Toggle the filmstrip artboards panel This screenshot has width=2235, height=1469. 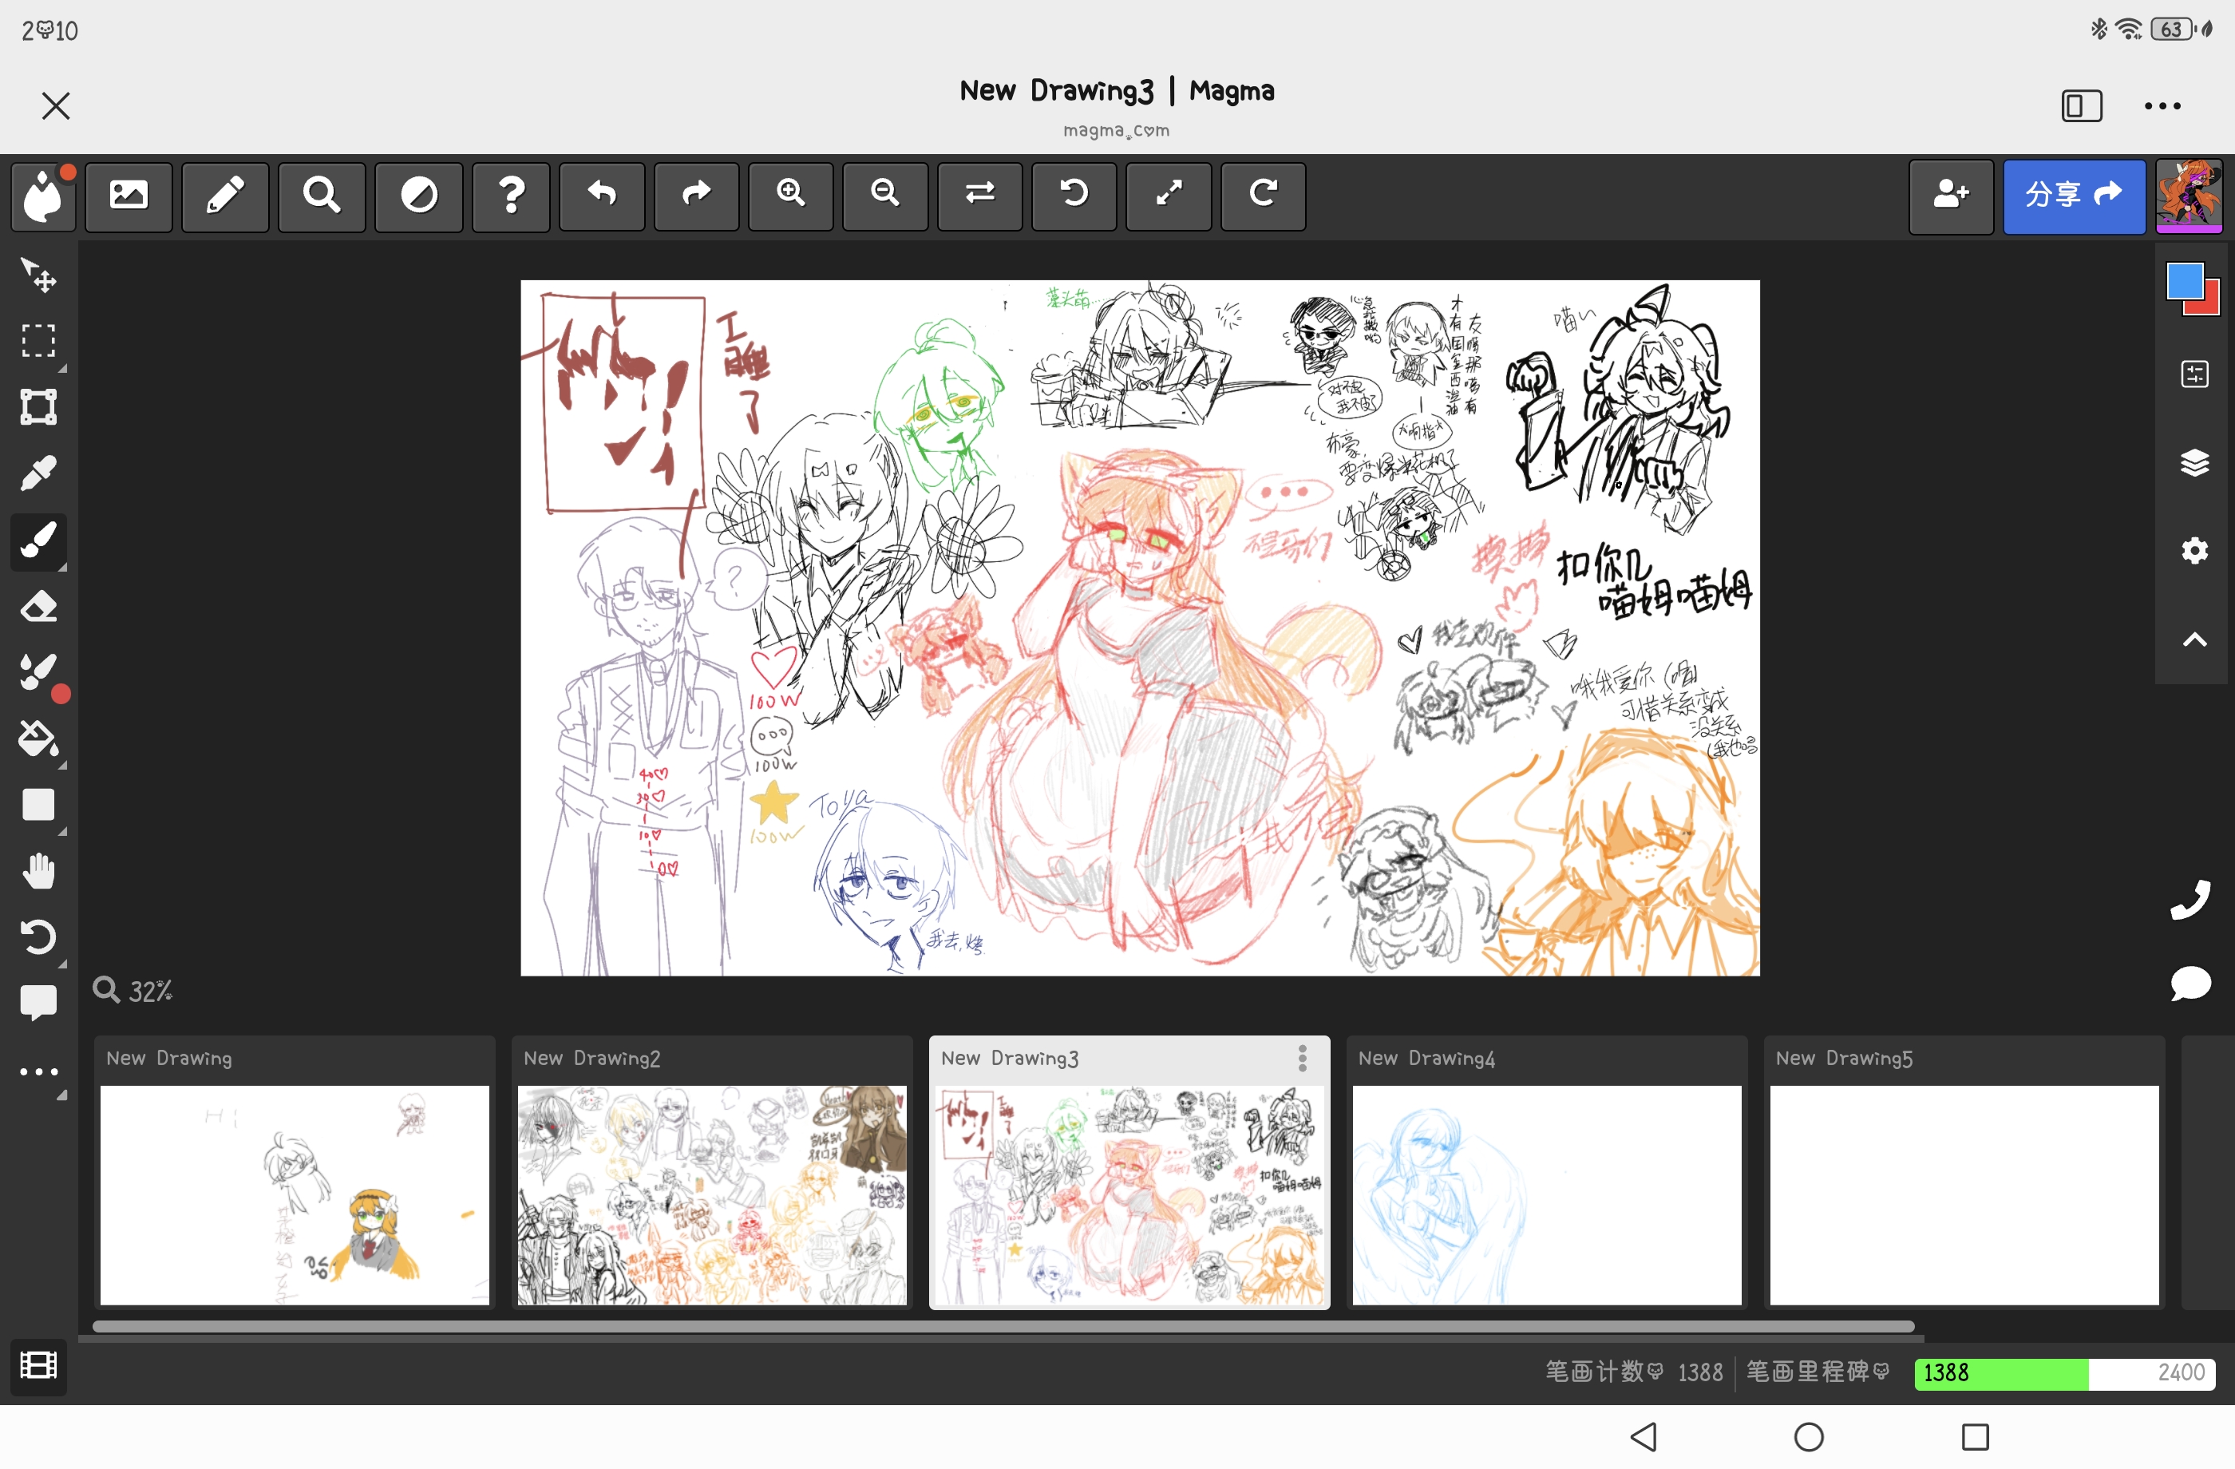pos(38,1364)
